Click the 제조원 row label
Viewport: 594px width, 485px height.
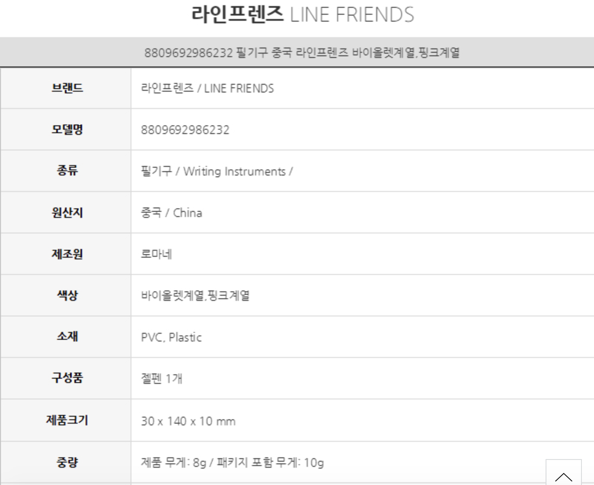coord(67,254)
